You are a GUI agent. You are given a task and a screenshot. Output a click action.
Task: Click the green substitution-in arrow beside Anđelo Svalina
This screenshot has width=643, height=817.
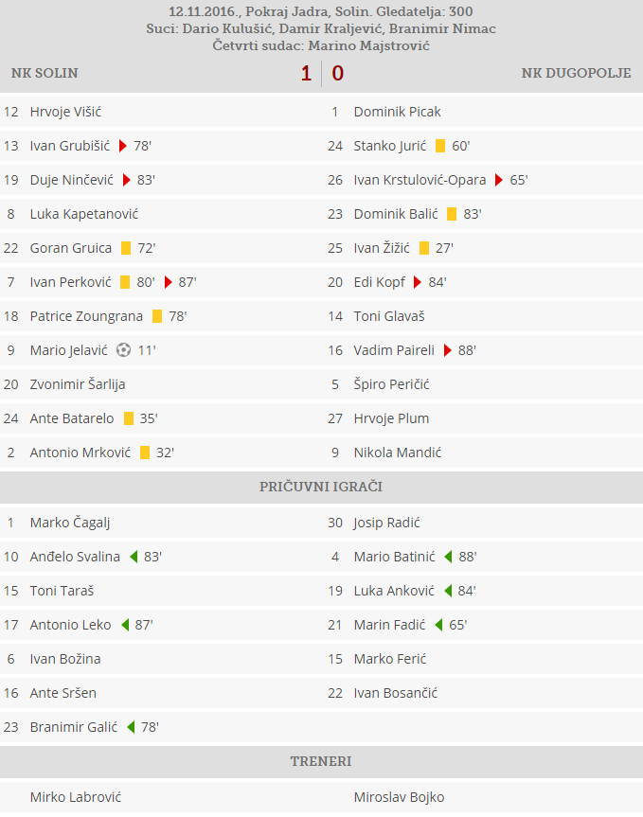tap(133, 557)
